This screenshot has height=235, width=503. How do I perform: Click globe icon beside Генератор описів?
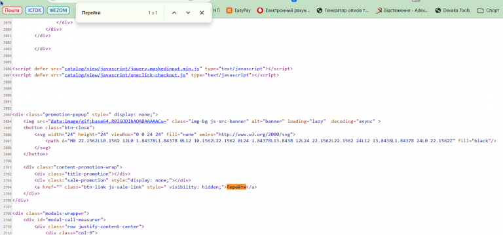319,10
